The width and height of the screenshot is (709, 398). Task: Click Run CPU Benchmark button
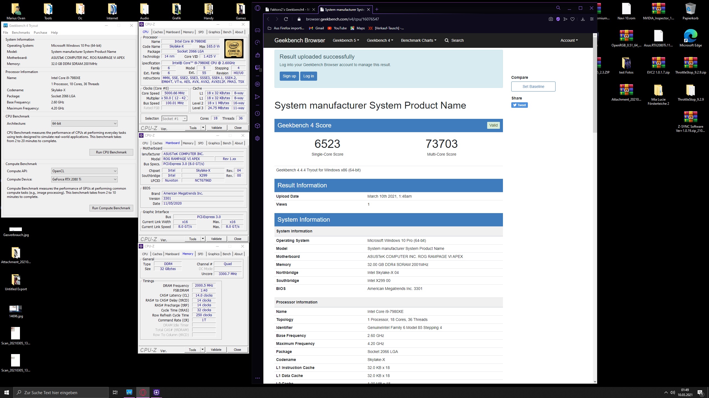(111, 152)
